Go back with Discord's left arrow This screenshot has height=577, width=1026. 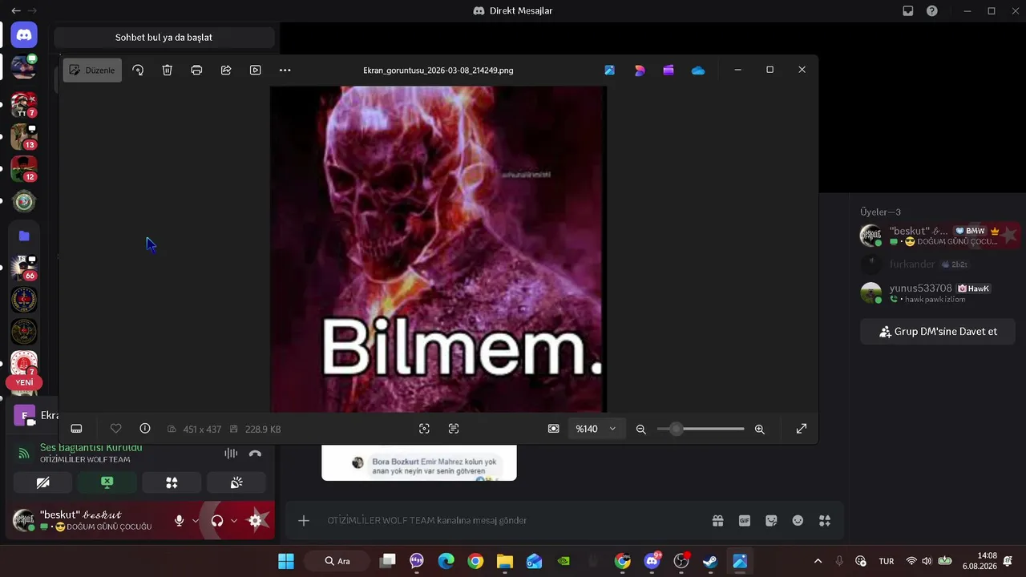[16, 10]
